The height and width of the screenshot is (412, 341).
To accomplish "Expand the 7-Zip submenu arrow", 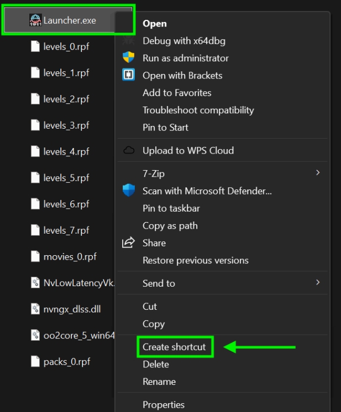I will (318, 173).
